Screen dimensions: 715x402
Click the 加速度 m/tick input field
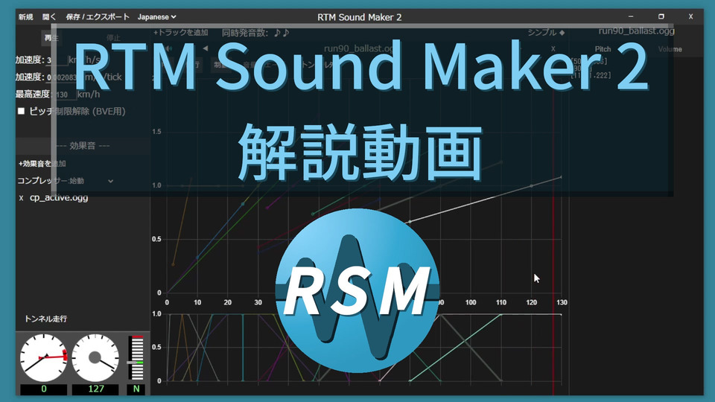click(x=62, y=77)
